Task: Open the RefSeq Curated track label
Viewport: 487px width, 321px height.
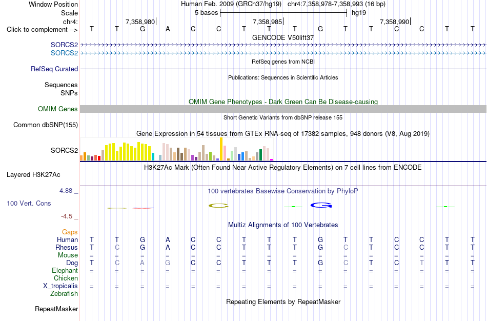Action: tap(54, 69)
